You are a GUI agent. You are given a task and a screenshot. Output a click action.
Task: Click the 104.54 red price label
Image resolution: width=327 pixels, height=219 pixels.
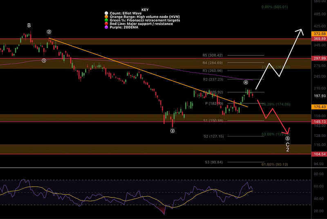[319, 154]
